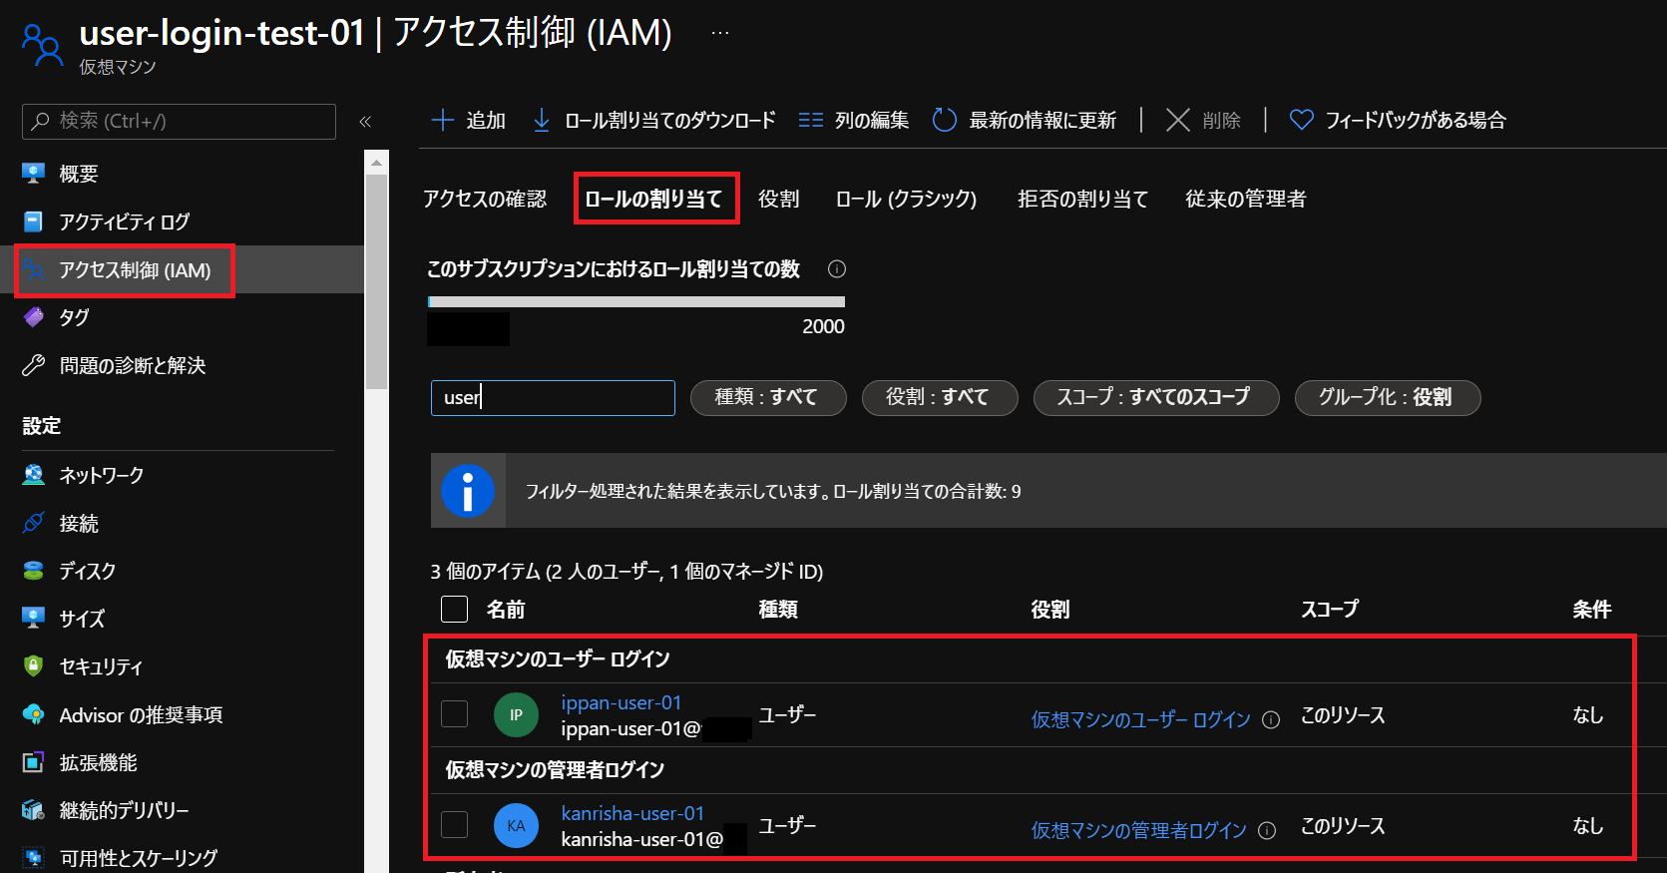Click the ellipsis more options in title
Screen dimensions: 1667x873
tap(720, 33)
